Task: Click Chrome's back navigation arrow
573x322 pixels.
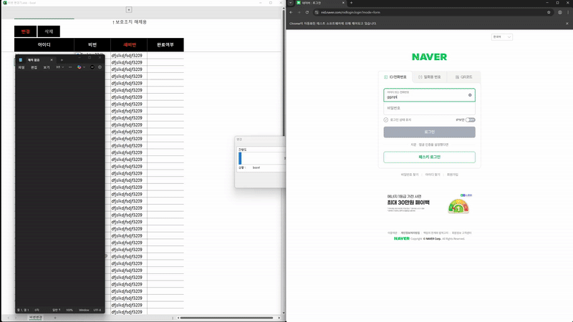Action: [291, 12]
